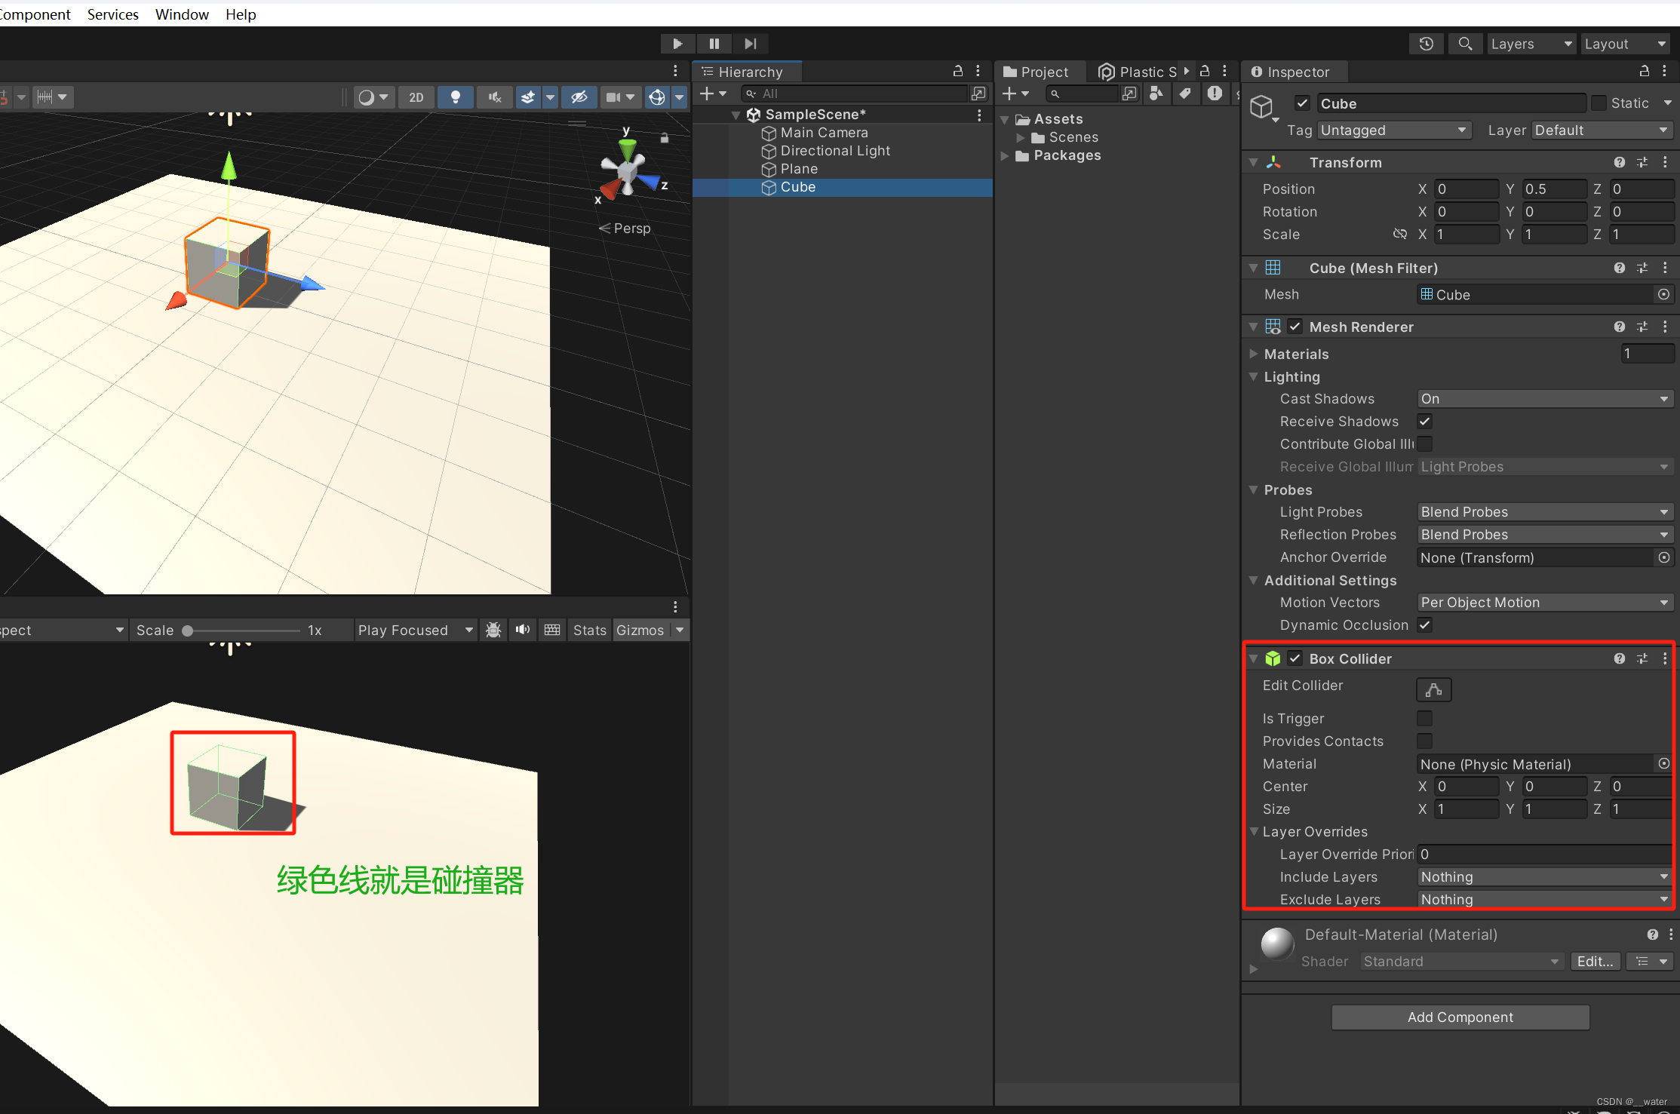
Task: Click the debug bug icon in Game view
Action: click(x=493, y=630)
